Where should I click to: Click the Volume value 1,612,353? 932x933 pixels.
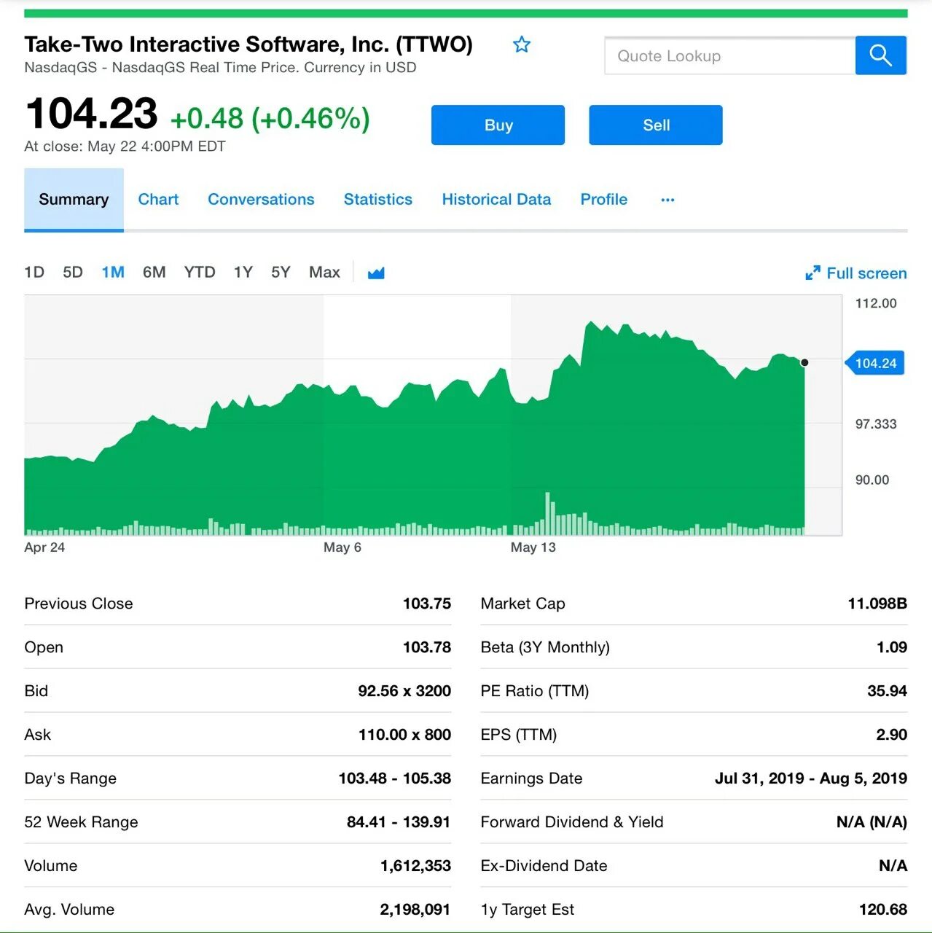click(x=415, y=866)
